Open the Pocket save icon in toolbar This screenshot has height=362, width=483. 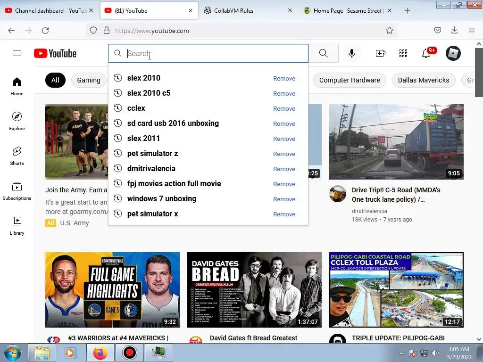[x=437, y=30]
